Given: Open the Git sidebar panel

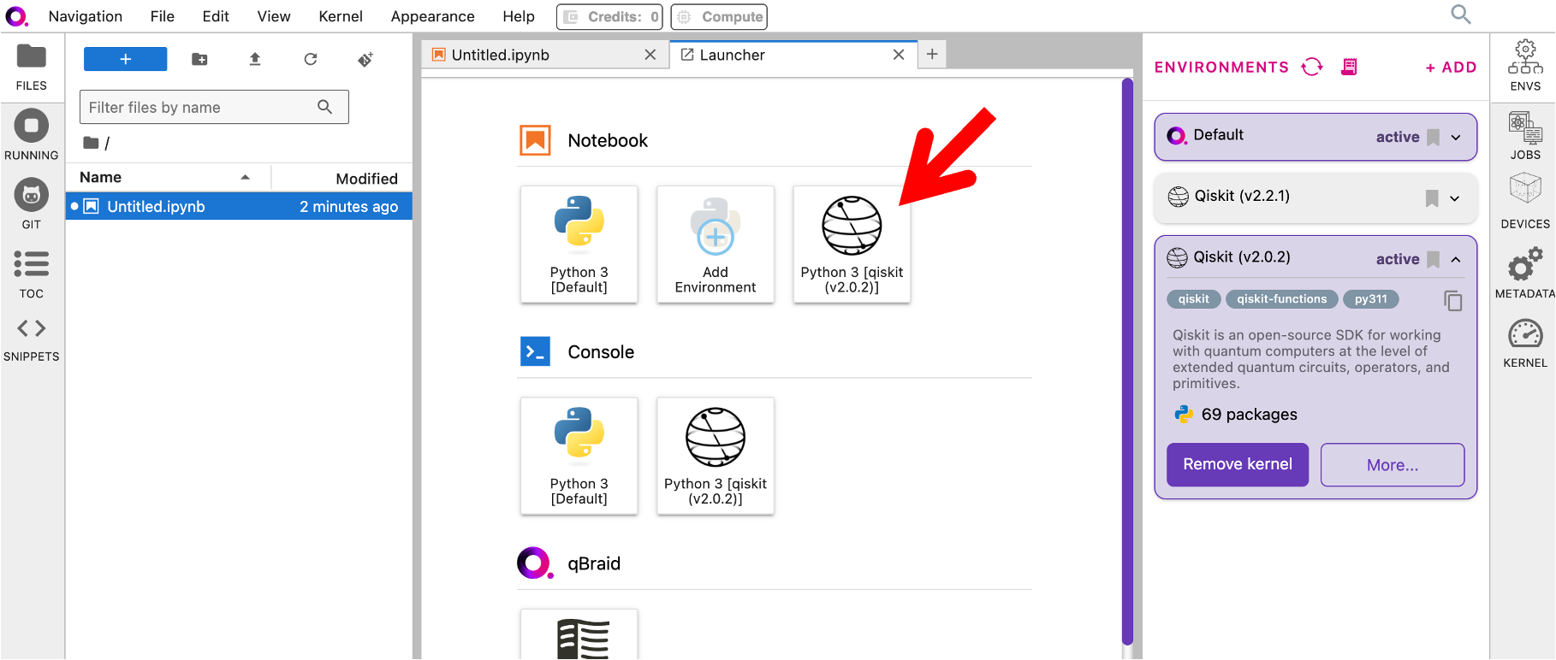Looking at the screenshot, I should tap(32, 204).
